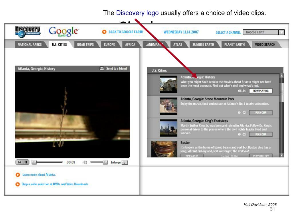
Task: Open the Video Search tab
Action: click(265, 44)
